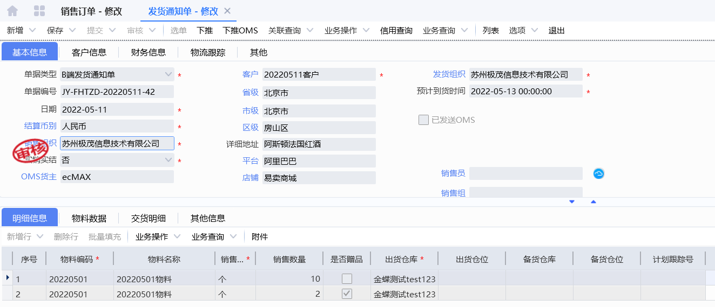Screen dimensions: 715x307
Task: Click 详细地址 field 阿斯顿法国红酒
Action: click(x=319, y=144)
